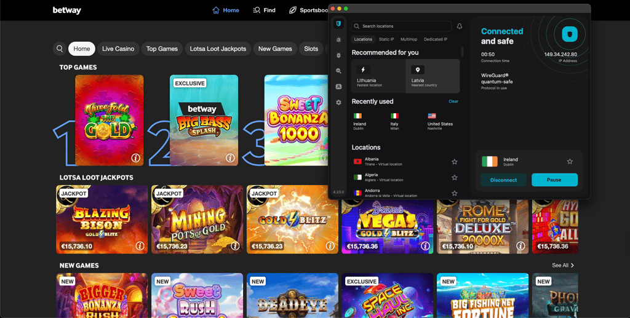
Task: Switch to the Static IP tab
Action: click(386, 39)
